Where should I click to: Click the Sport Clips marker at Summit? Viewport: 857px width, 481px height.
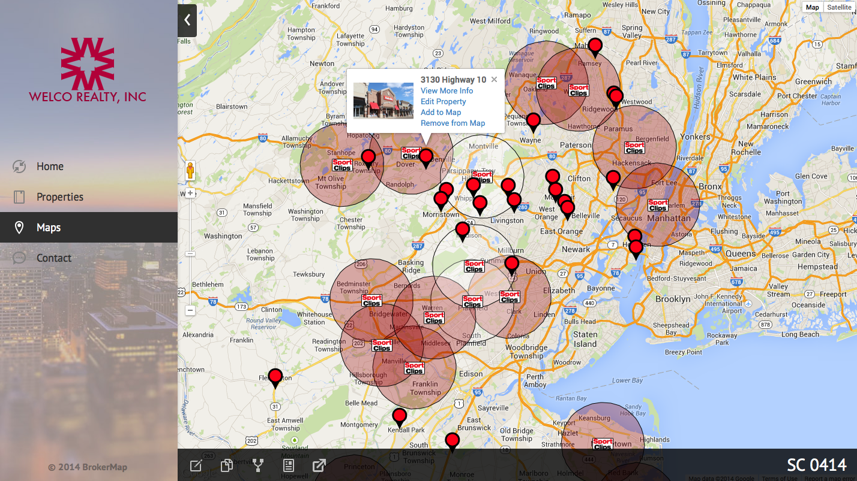click(474, 266)
